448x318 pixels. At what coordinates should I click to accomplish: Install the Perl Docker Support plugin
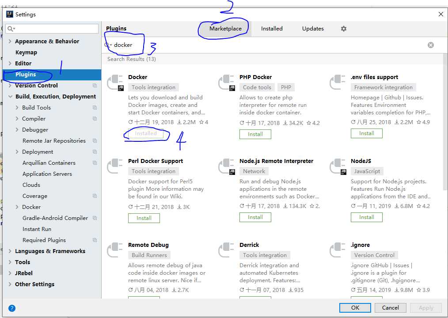tap(144, 218)
